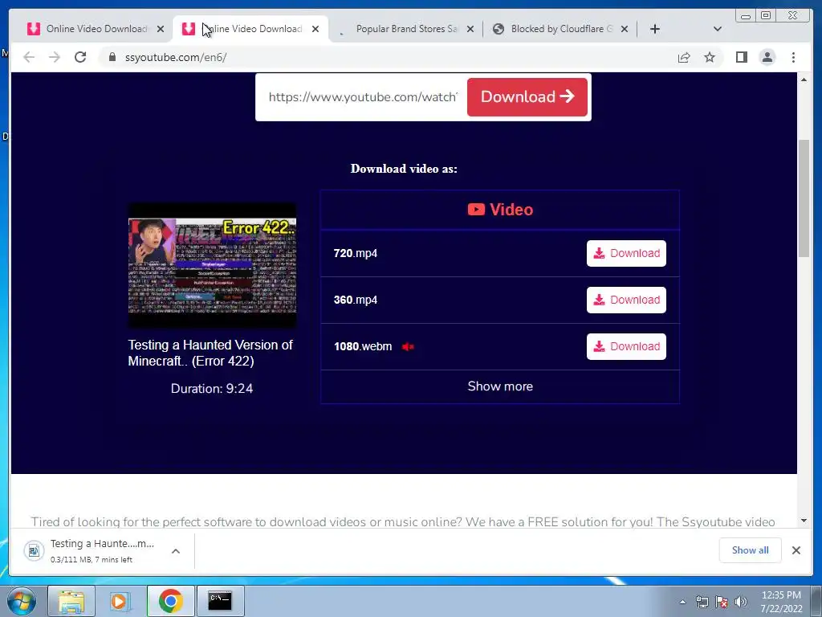Select the active Online Video Downloader tab
The image size is (822, 617).
[250, 29]
